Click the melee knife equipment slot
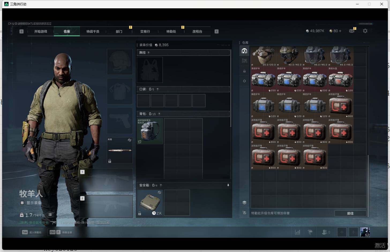 120,150
